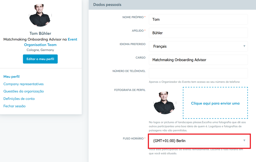This screenshot has height=162, width=256.
Task: Select the Français language combo box
Action: point(198,46)
